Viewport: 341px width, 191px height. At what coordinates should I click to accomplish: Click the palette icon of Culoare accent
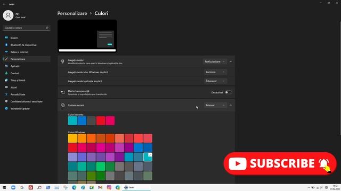(x=63, y=105)
